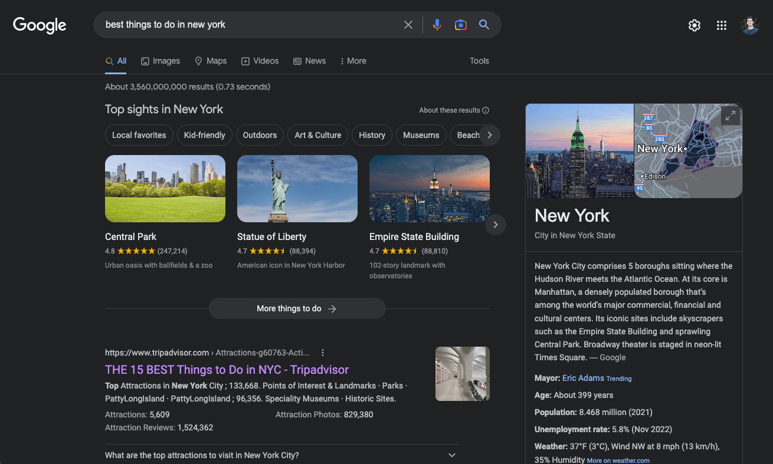Select the Attractions 5,609 text
This screenshot has height=464, width=773.
[137, 414]
